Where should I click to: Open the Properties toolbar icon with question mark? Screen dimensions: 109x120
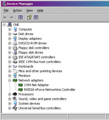click(29, 17)
